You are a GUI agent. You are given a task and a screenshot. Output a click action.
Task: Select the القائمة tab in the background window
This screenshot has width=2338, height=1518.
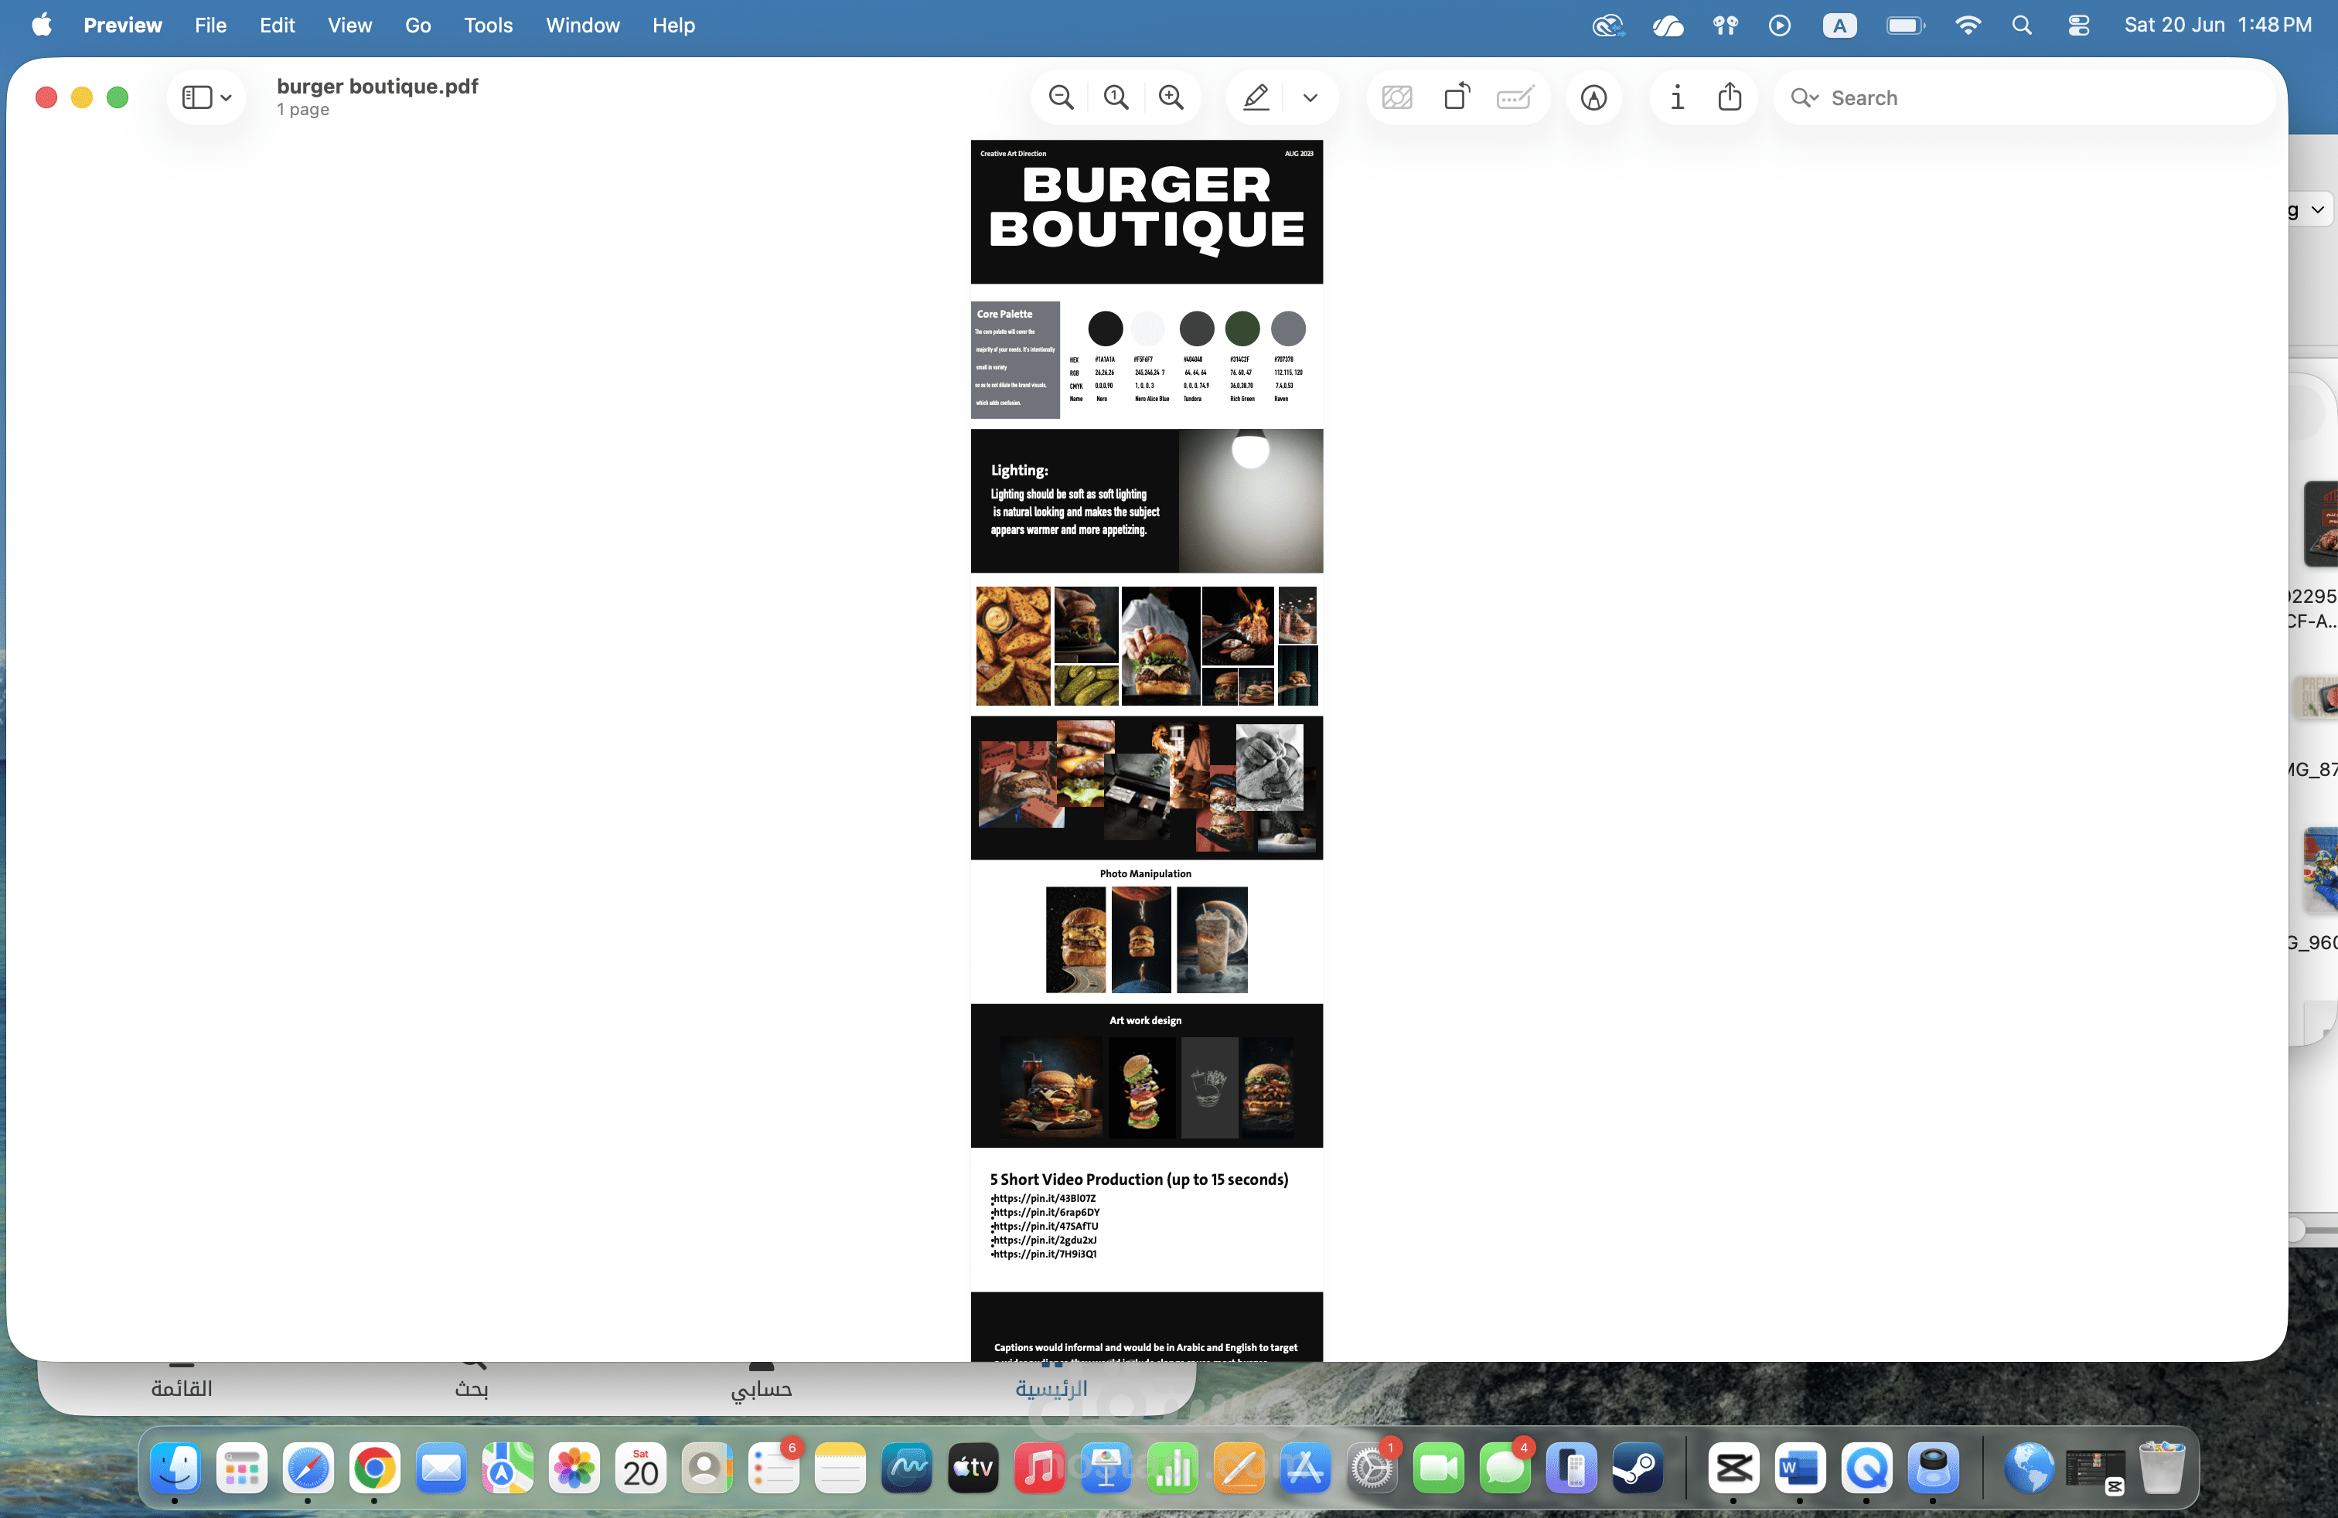[x=182, y=1387]
